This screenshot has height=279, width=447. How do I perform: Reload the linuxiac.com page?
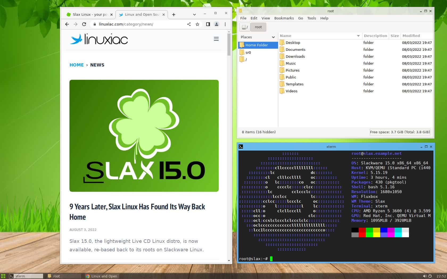(84, 24)
